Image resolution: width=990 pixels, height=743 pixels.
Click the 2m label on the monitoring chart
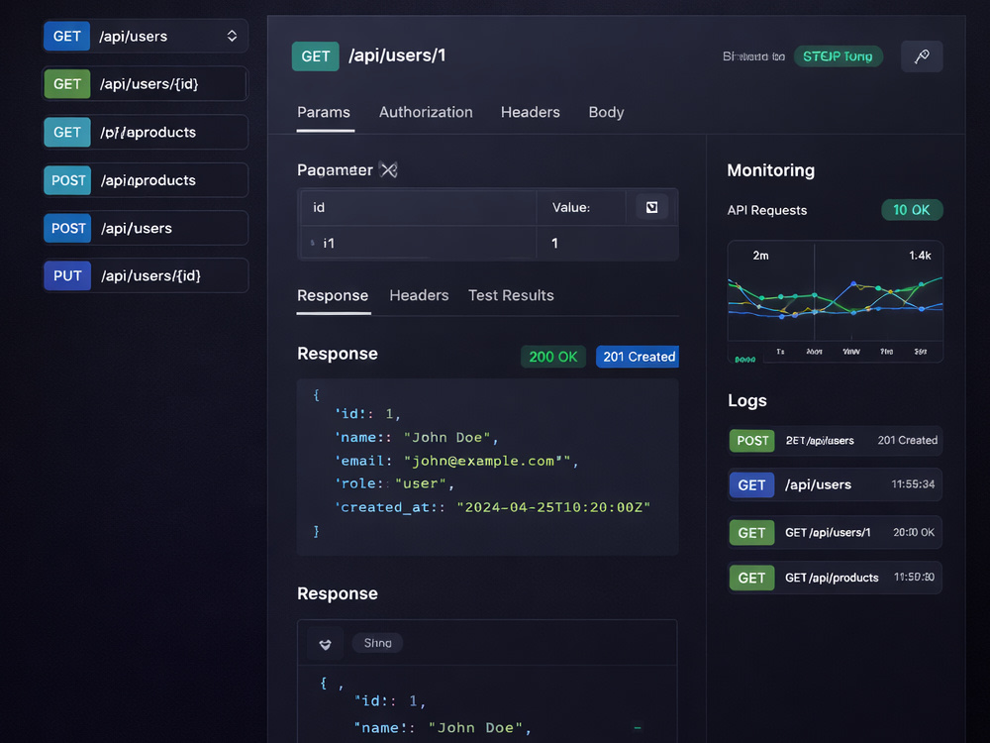[760, 256]
